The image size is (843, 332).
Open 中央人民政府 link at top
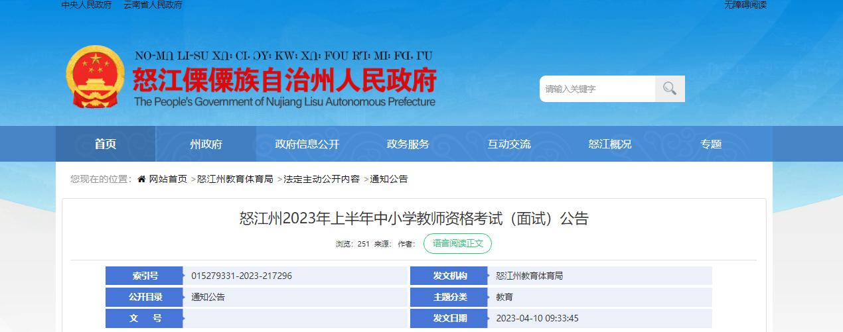pos(88,5)
